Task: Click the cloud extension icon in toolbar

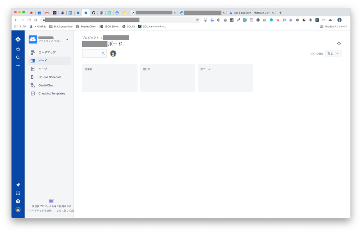Action: pyautogui.click(x=324, y=20)
